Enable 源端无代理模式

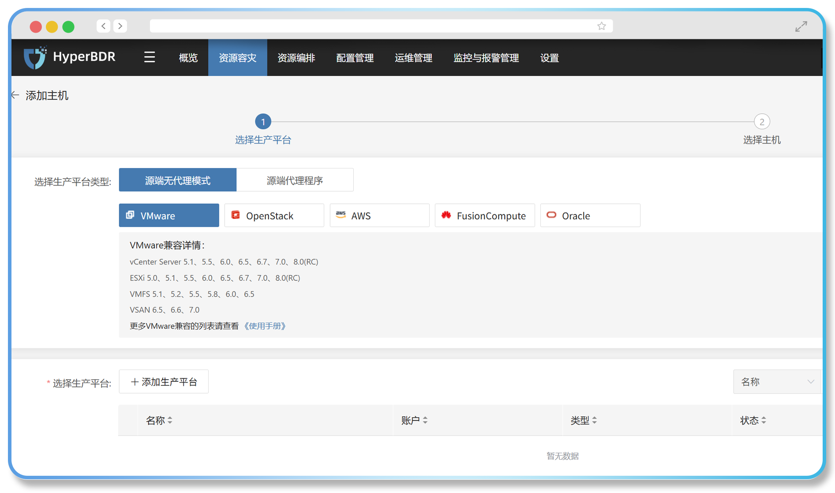click(177, 179)
